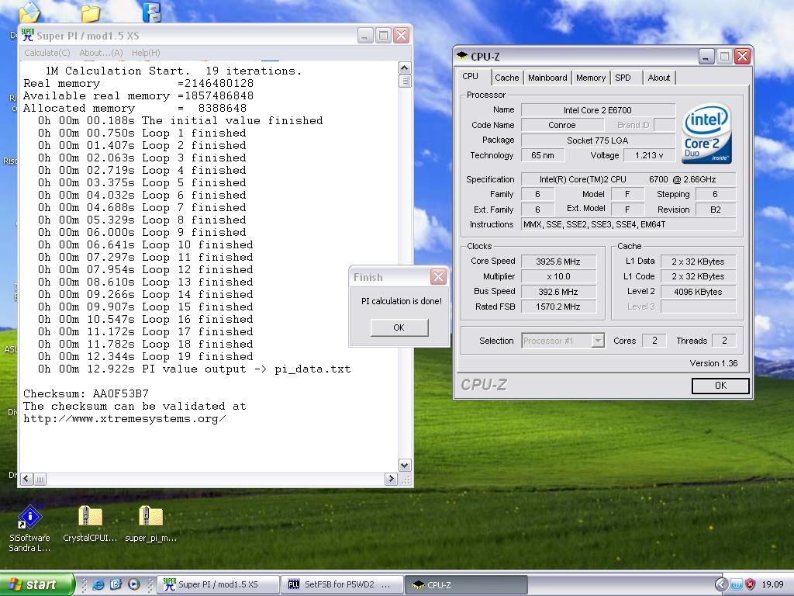Open the Start menu
Viewport: 794px width, 596px height.
(36, 584)
